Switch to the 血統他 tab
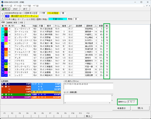 (10, 22)
